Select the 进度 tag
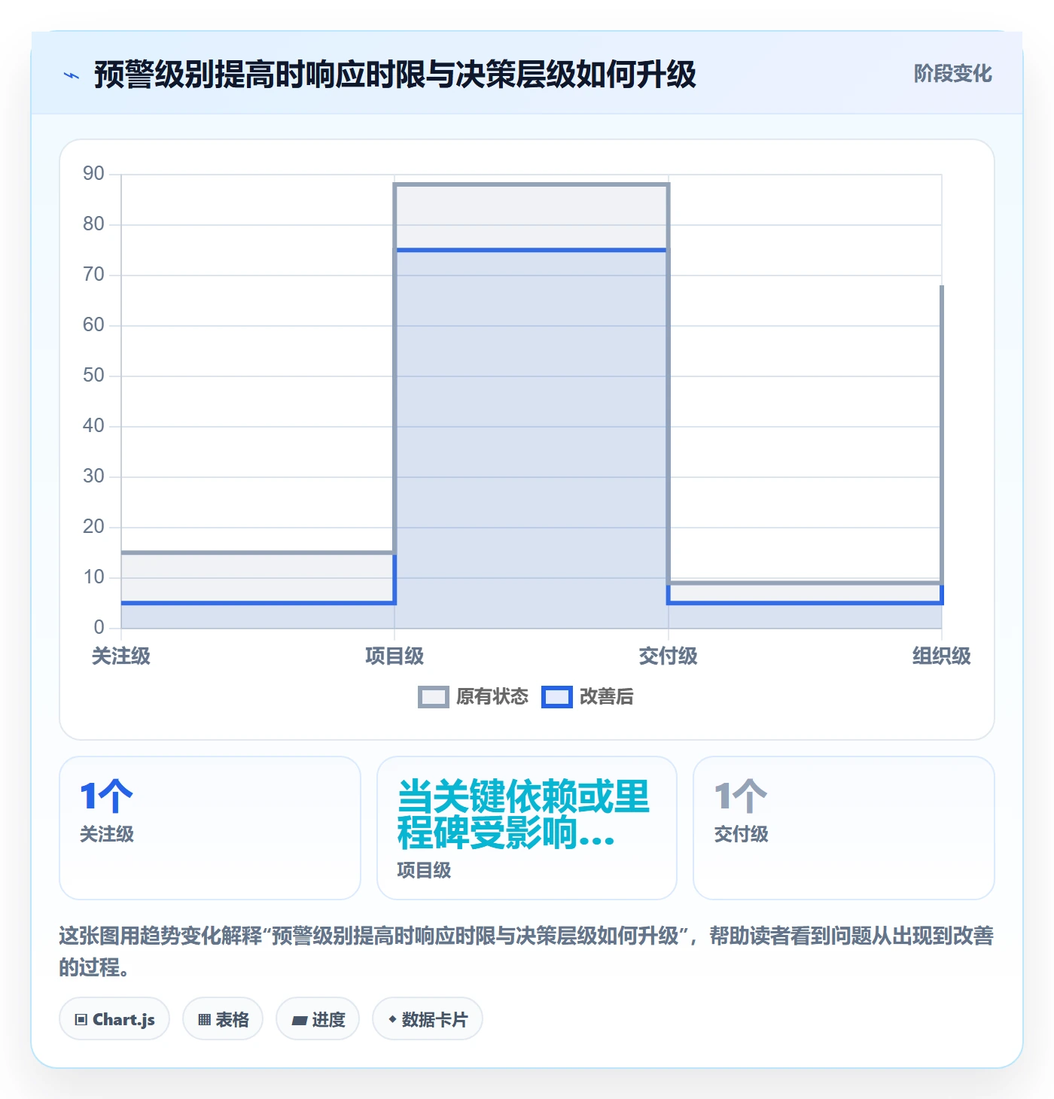 [x=318, y=1019]
